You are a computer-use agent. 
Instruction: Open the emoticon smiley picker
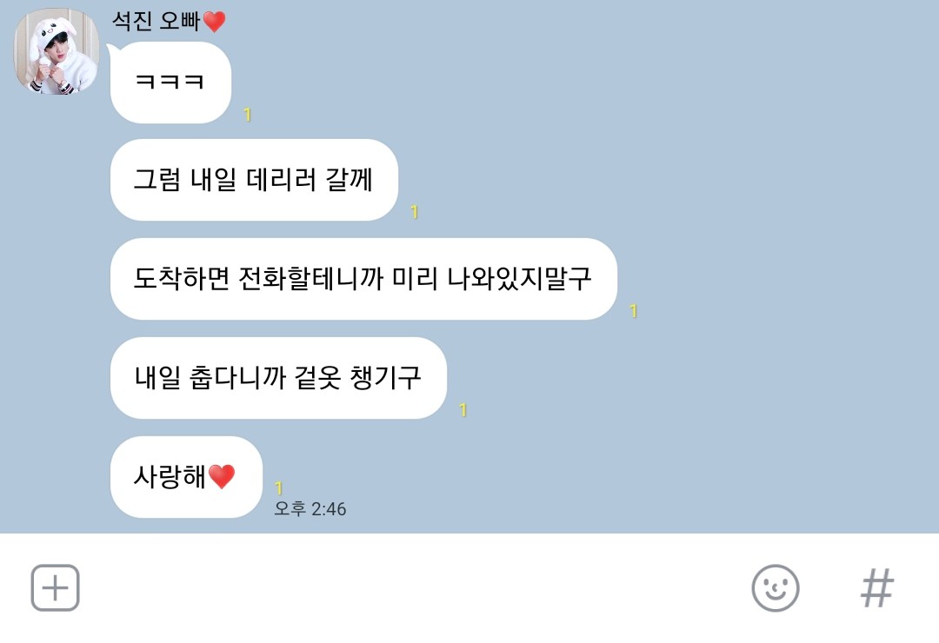pos(775,588)
